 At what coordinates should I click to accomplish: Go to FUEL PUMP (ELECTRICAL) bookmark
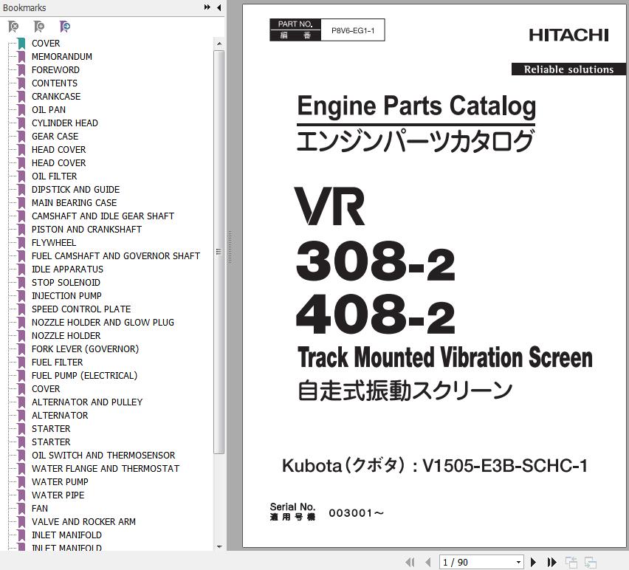[84, 376]
